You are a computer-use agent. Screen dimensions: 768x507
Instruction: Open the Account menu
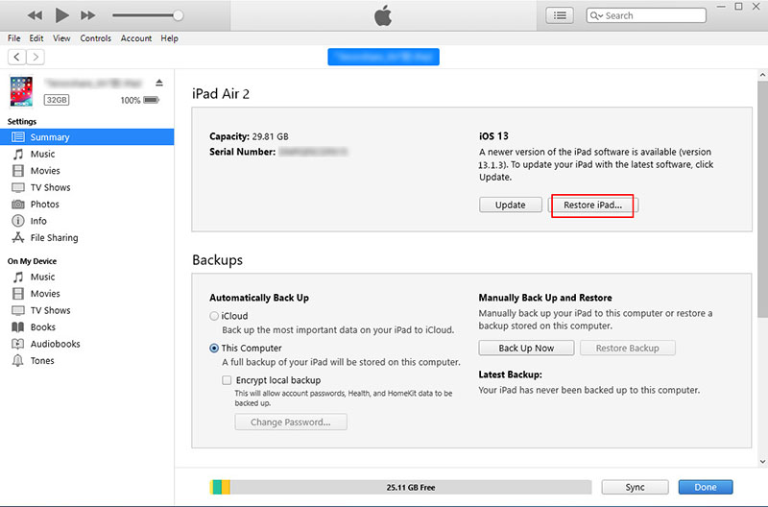point(136,38)
